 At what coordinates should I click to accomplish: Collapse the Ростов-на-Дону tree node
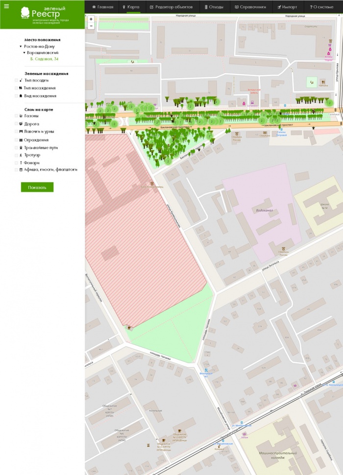click(21, 46)
